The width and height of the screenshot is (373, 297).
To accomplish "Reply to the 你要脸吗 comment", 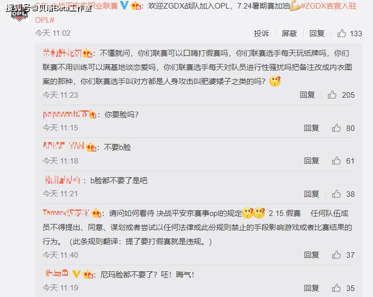I will [312, 128].
